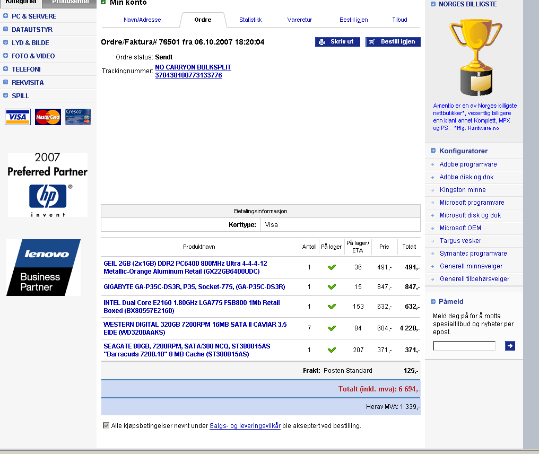The image size is (539, 454).
Task: Submit newsletter signup with the arrow button
Action: point(510,346)
